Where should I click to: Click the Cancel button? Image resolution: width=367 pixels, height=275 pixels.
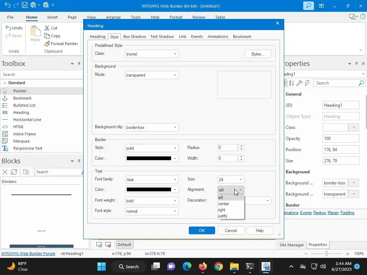point(231,231)
